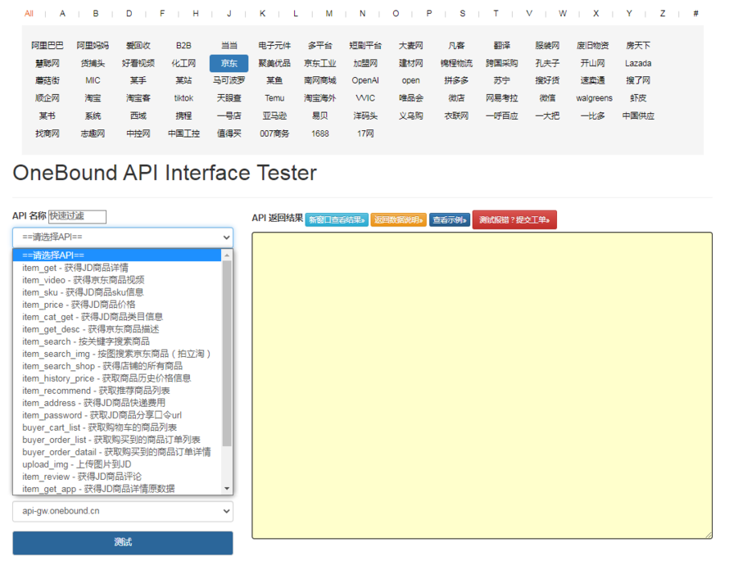The image size is (729, 565).
Task: Open the OpenAI platform link
Action: pos(365,80)
